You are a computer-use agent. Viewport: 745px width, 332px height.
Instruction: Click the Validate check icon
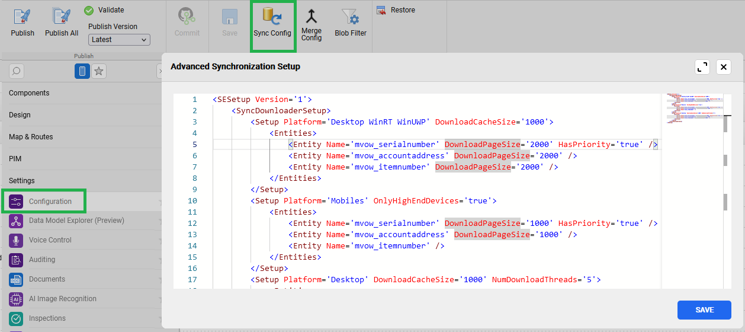point(89,10)
